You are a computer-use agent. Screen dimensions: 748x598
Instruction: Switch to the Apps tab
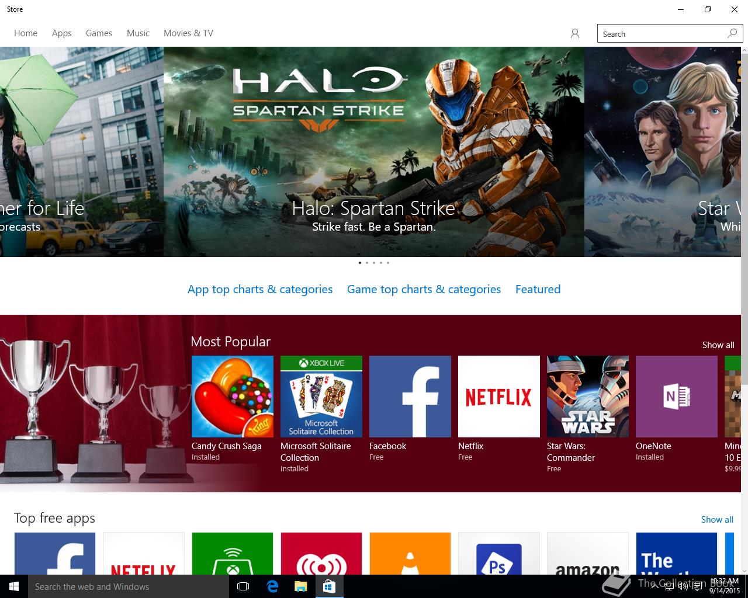click(61, 33)
